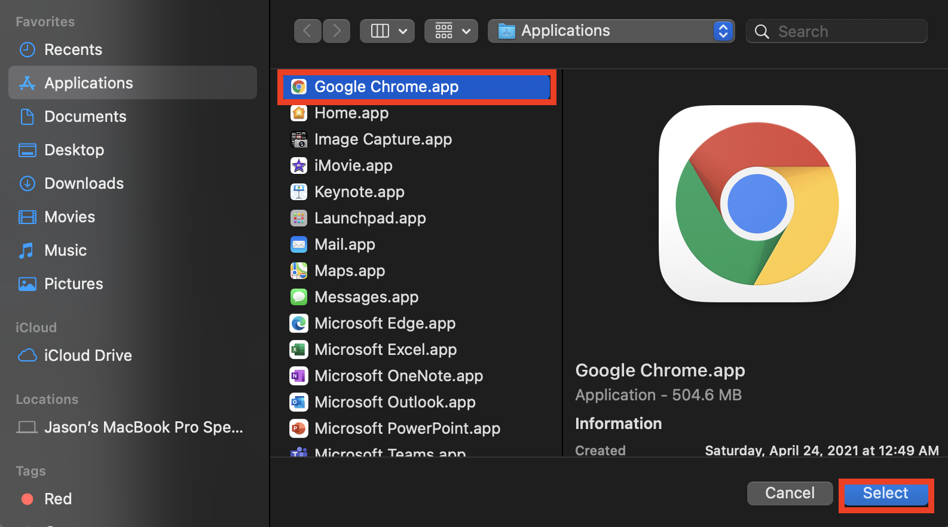This screenshot has width=948, height=527.
Task: Go back with the left chevron button
Action: point(307,31)
